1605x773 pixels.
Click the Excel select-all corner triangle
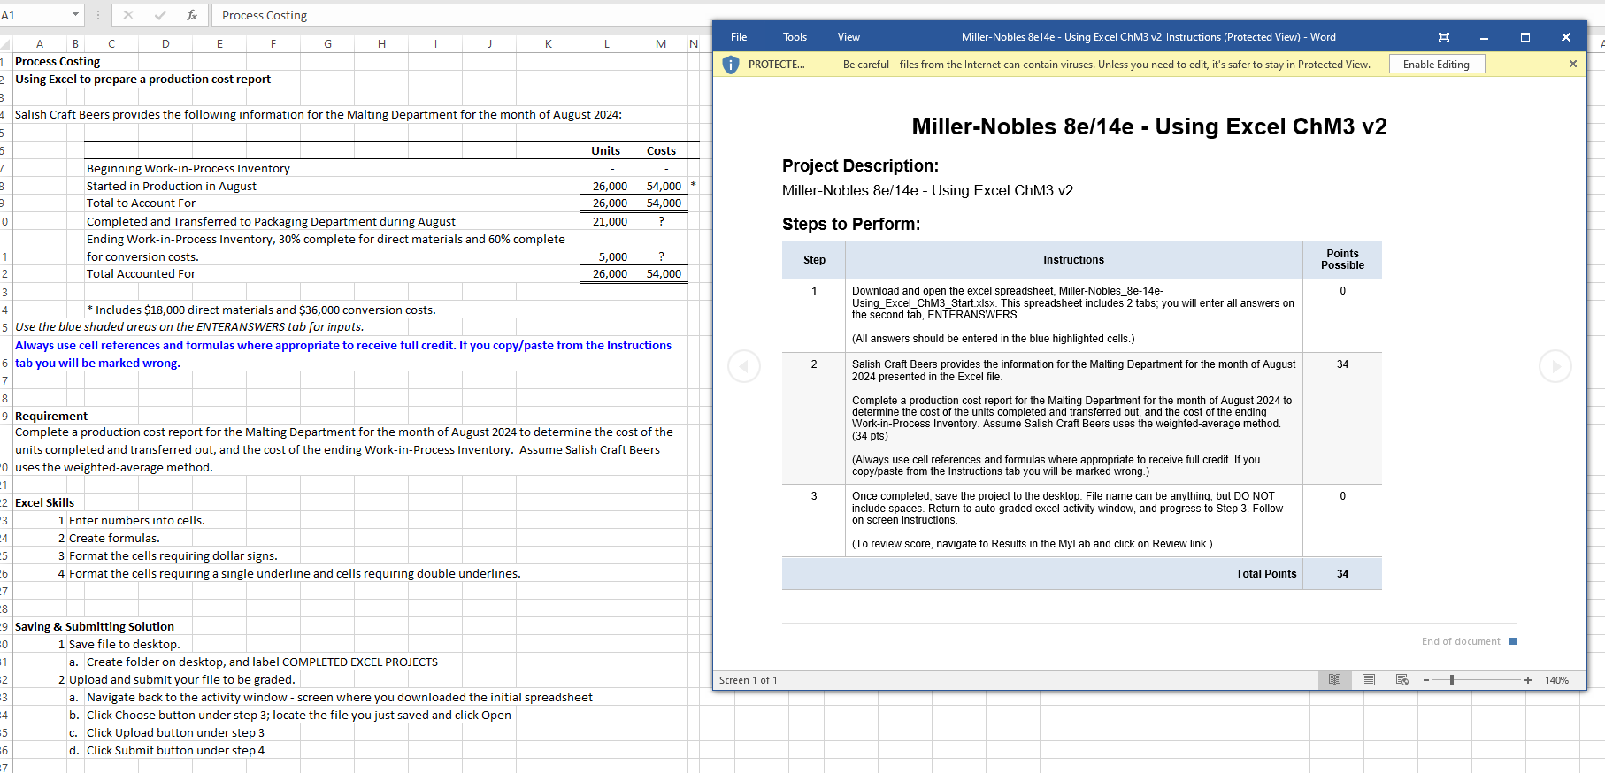(x=4, y=43)
